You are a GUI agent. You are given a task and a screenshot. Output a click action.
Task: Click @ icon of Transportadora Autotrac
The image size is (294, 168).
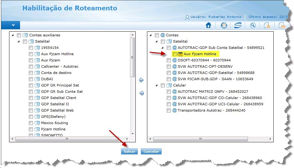(x=175, y=110)
